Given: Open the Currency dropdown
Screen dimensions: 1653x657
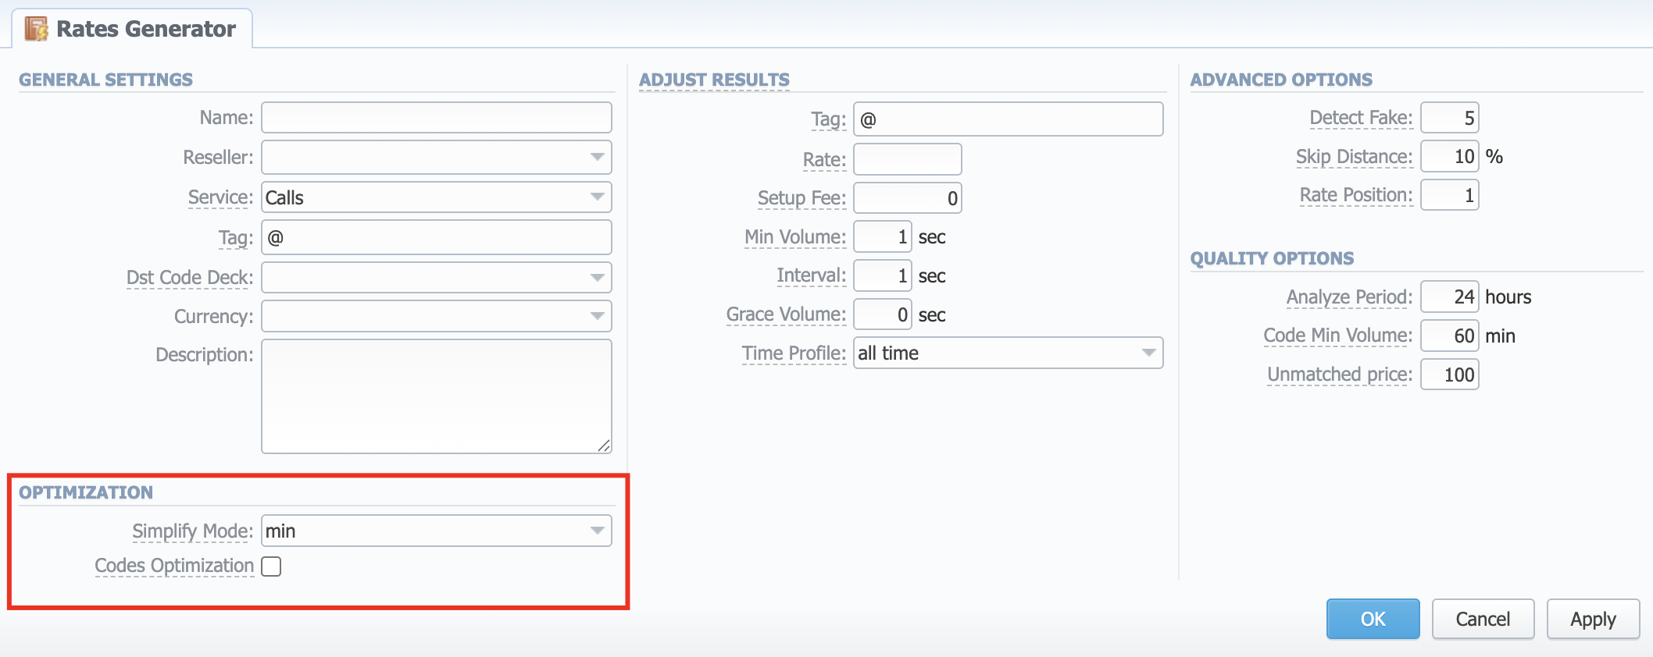Looking at the screenshot, I should pos(436,316).
